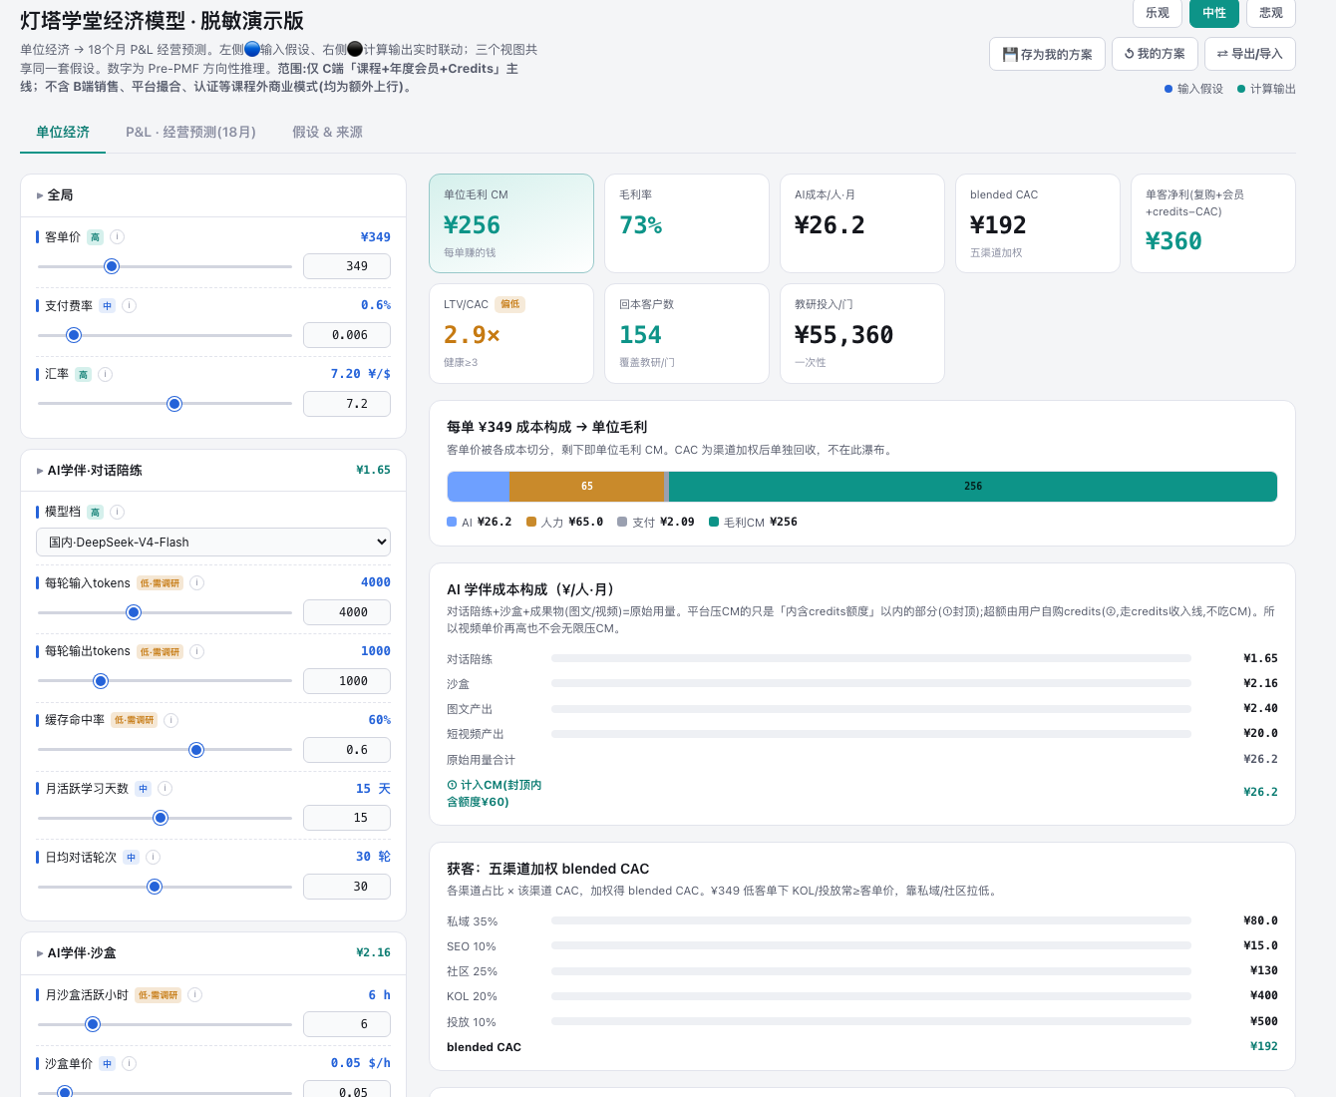
Task: Click the blue AI cost bar segment
Action: pyautogui.click(x=479, y=487)
